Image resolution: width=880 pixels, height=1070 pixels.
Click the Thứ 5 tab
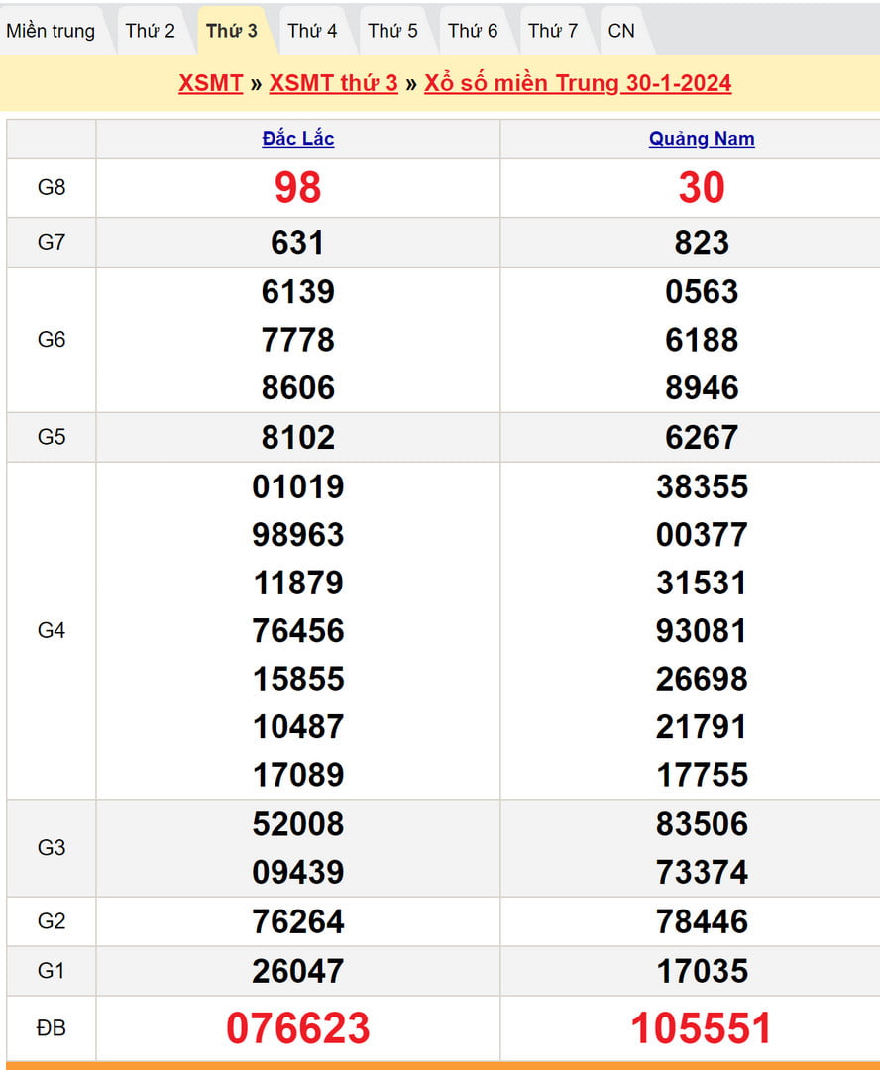pyautogui.click(x=392, y=31)
